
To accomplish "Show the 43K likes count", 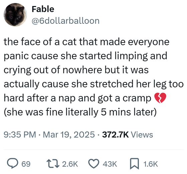I will (110, 164).
